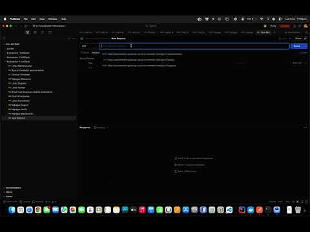The width and height of the screenshot is (310, 232).
Task: Click the Spotlight search icon in the menu bar
Action: pyautogui.click(x=268, y=19)
